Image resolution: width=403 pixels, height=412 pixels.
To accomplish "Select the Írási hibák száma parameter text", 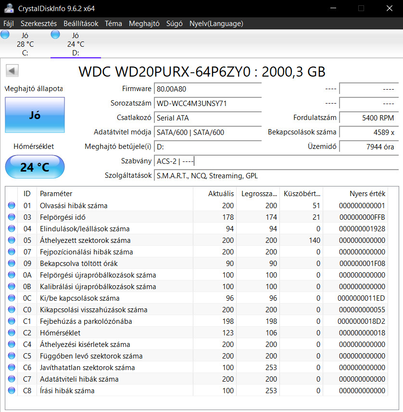I will pyautogui.click(x=67, y=390).
